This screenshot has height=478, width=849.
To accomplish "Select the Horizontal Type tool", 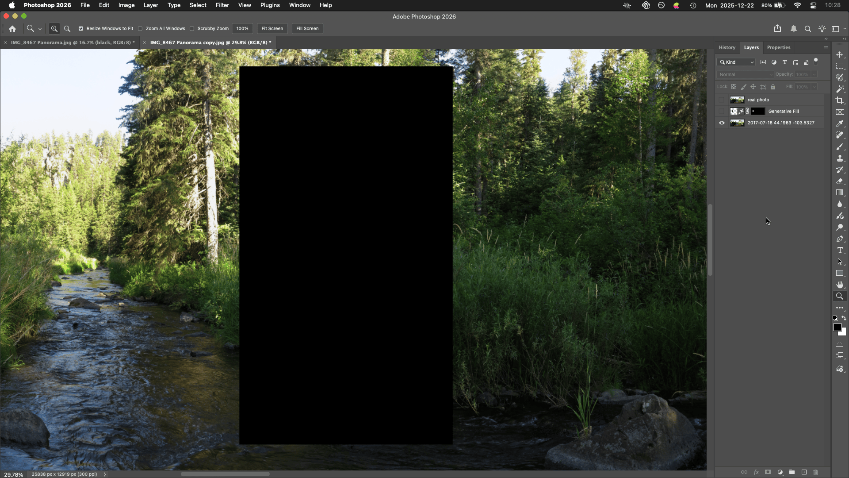I will (839, 251).
